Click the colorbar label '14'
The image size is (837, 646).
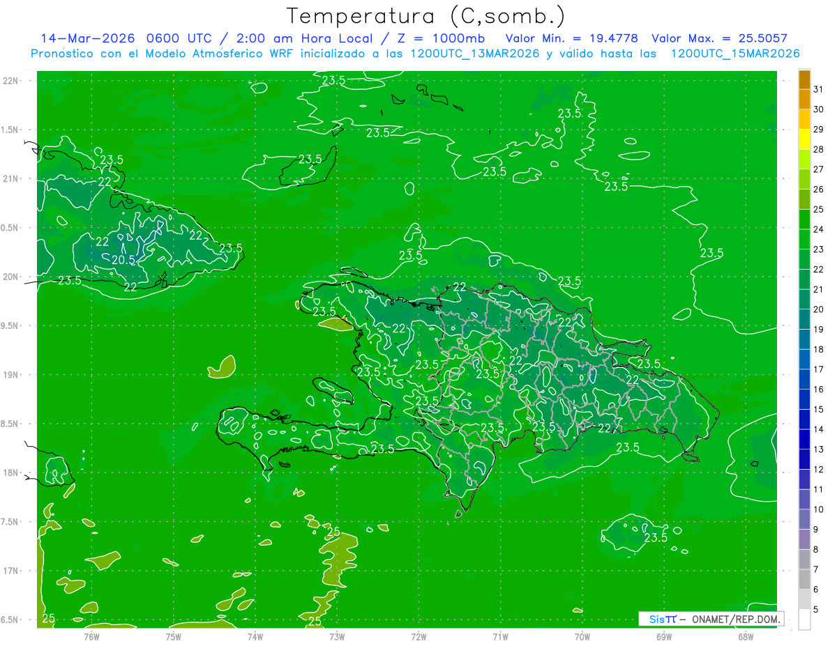pyautogui.click(x=818, y=429)
